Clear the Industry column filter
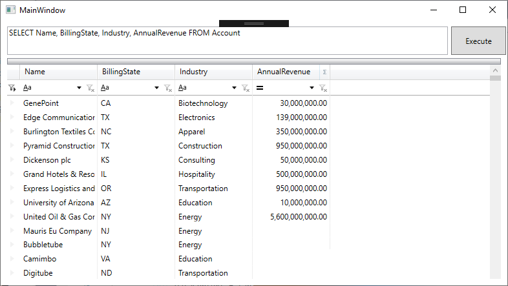This screenshot has width=508, height=286. pyautogui.click(x=246, y=88)
